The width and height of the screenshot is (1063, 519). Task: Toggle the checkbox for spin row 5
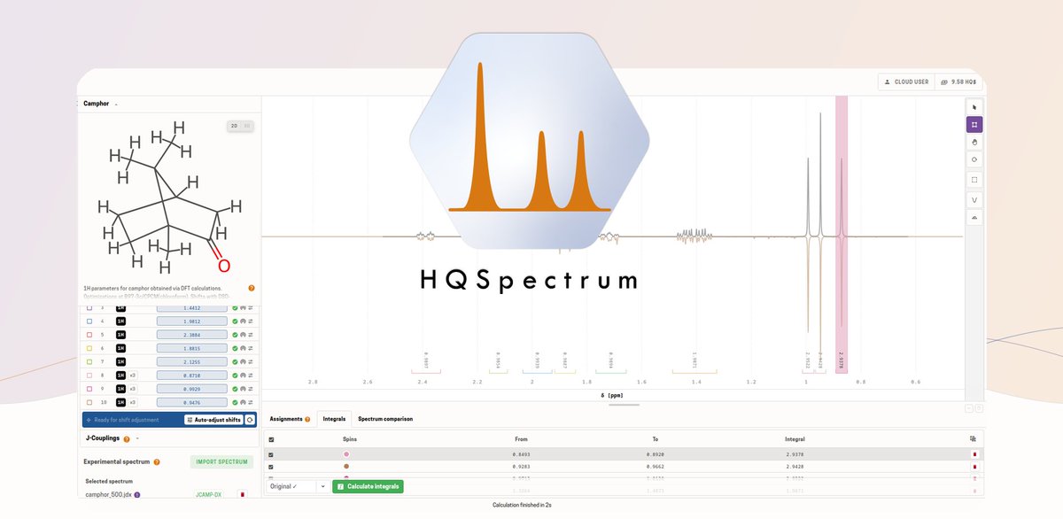[x=89, y=335]
